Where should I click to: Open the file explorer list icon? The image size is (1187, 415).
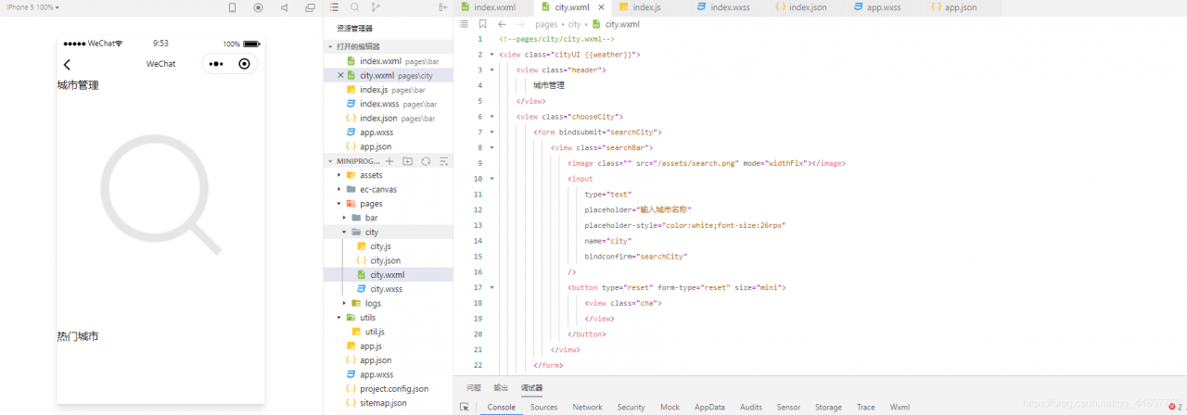(334, 7)
